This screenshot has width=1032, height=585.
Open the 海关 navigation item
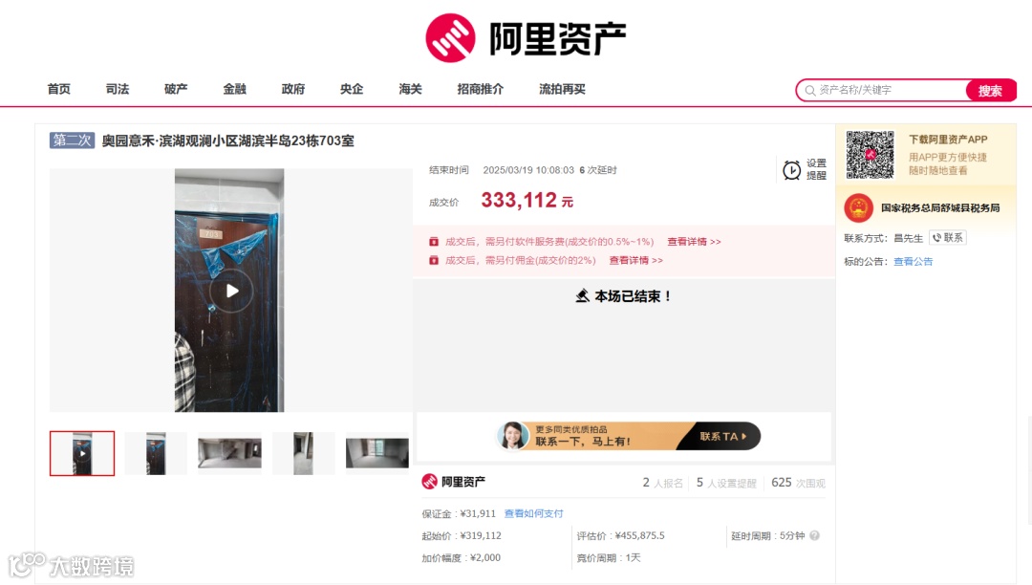coord(411,89)
